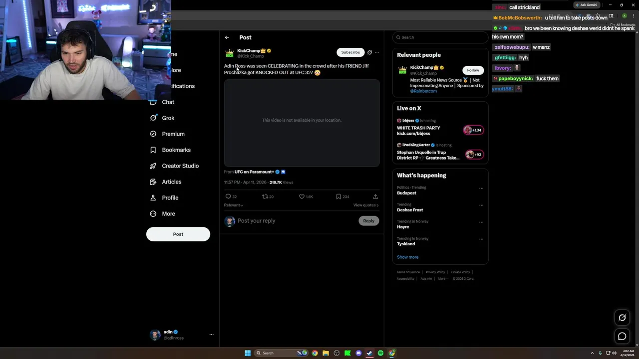The height and width of the screenshot is (359, 639).
Task: Open UFC on Paramount+ source link
Action: (x=254, y=172)
